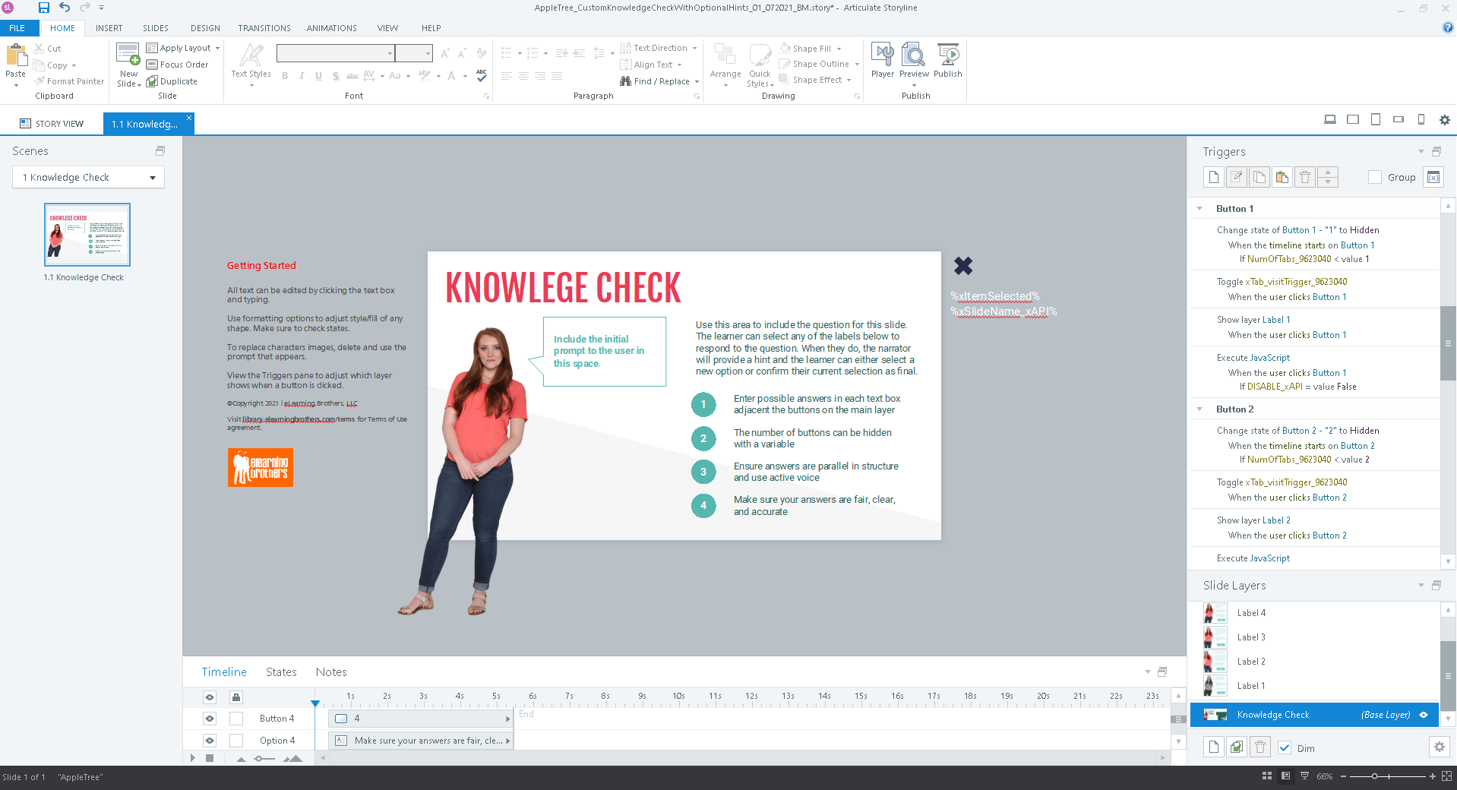Create a new trigger in Triggers panel
Image resolution: width=1457 pixels, height=790 pixels.
click(x=1213, y=177)
